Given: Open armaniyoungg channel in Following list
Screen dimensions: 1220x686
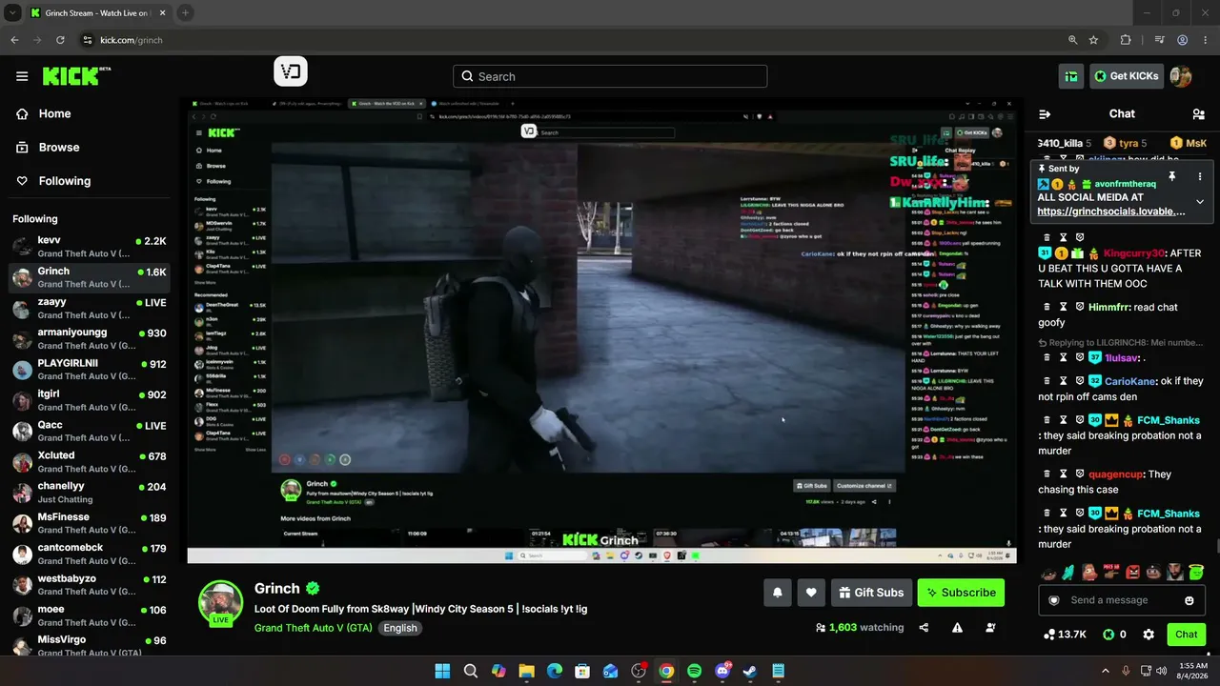Looking at the screenshot, I should pos(90,338).
